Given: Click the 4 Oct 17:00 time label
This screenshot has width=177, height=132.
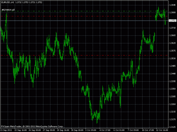Looking at the screenshot, I should pyautogui.click(x=105, y=130).
